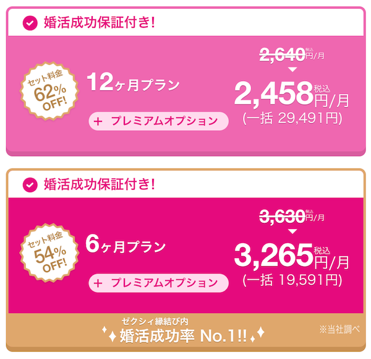This screenshot has width=371, height=359.
Task: Click the checkmark icon in the first plan header
Action: tap(29, 23)
